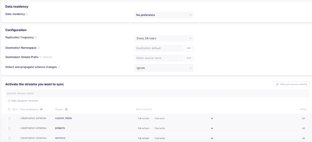The height and width of the screenshot is (142, 312).
Task: Click Fields All value for sections
Action: click(304, 138)
